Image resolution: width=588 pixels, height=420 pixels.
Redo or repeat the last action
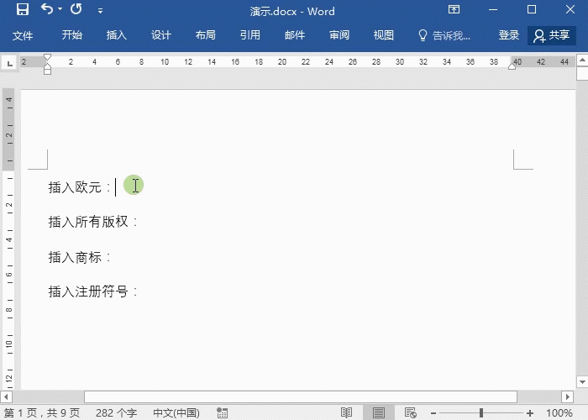point(76,9)
